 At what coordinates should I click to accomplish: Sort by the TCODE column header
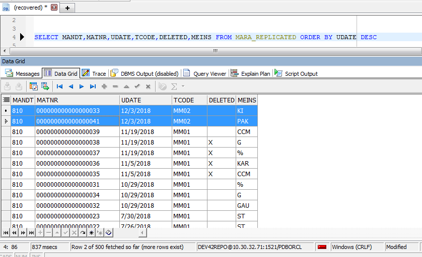(x=189, y=100)
